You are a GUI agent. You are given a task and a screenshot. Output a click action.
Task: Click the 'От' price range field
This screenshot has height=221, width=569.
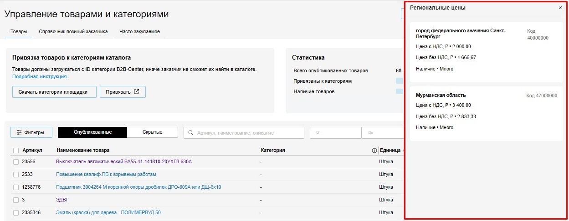pyautogui.click(x=335, y=133)
